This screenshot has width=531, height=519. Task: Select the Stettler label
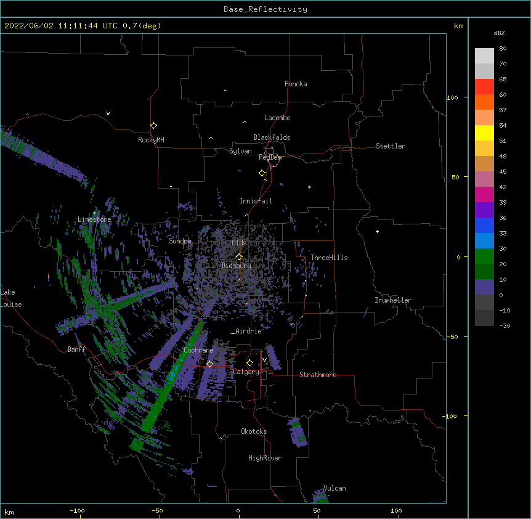tap(391, 146)
